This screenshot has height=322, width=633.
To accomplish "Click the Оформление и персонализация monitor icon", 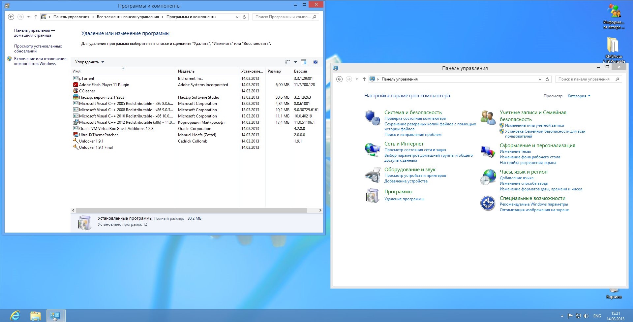I will [x=488, y=152].
